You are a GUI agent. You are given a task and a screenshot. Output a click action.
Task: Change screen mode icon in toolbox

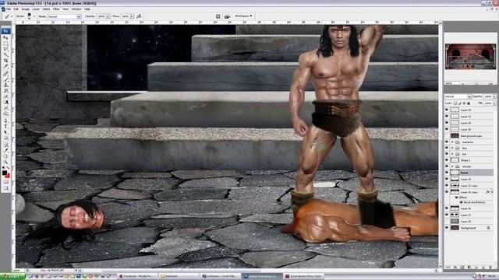point(5,188)
